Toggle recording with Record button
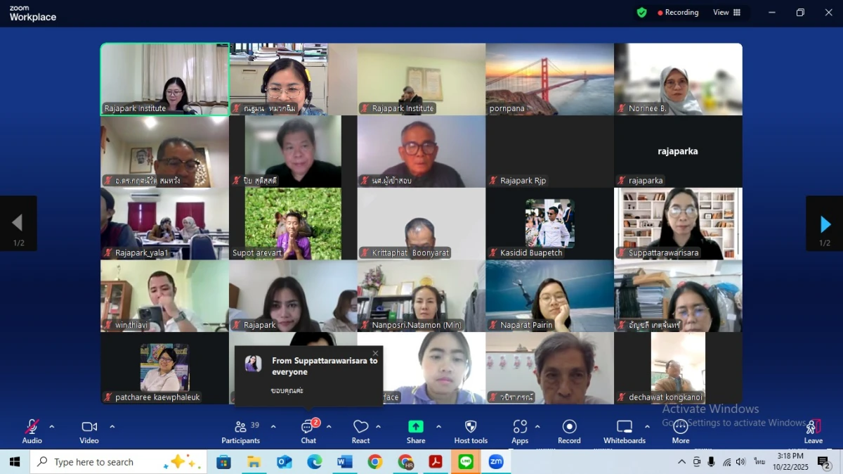Image resolution: width=843 pixels, height=474 pixels. [x=569, y=431]
